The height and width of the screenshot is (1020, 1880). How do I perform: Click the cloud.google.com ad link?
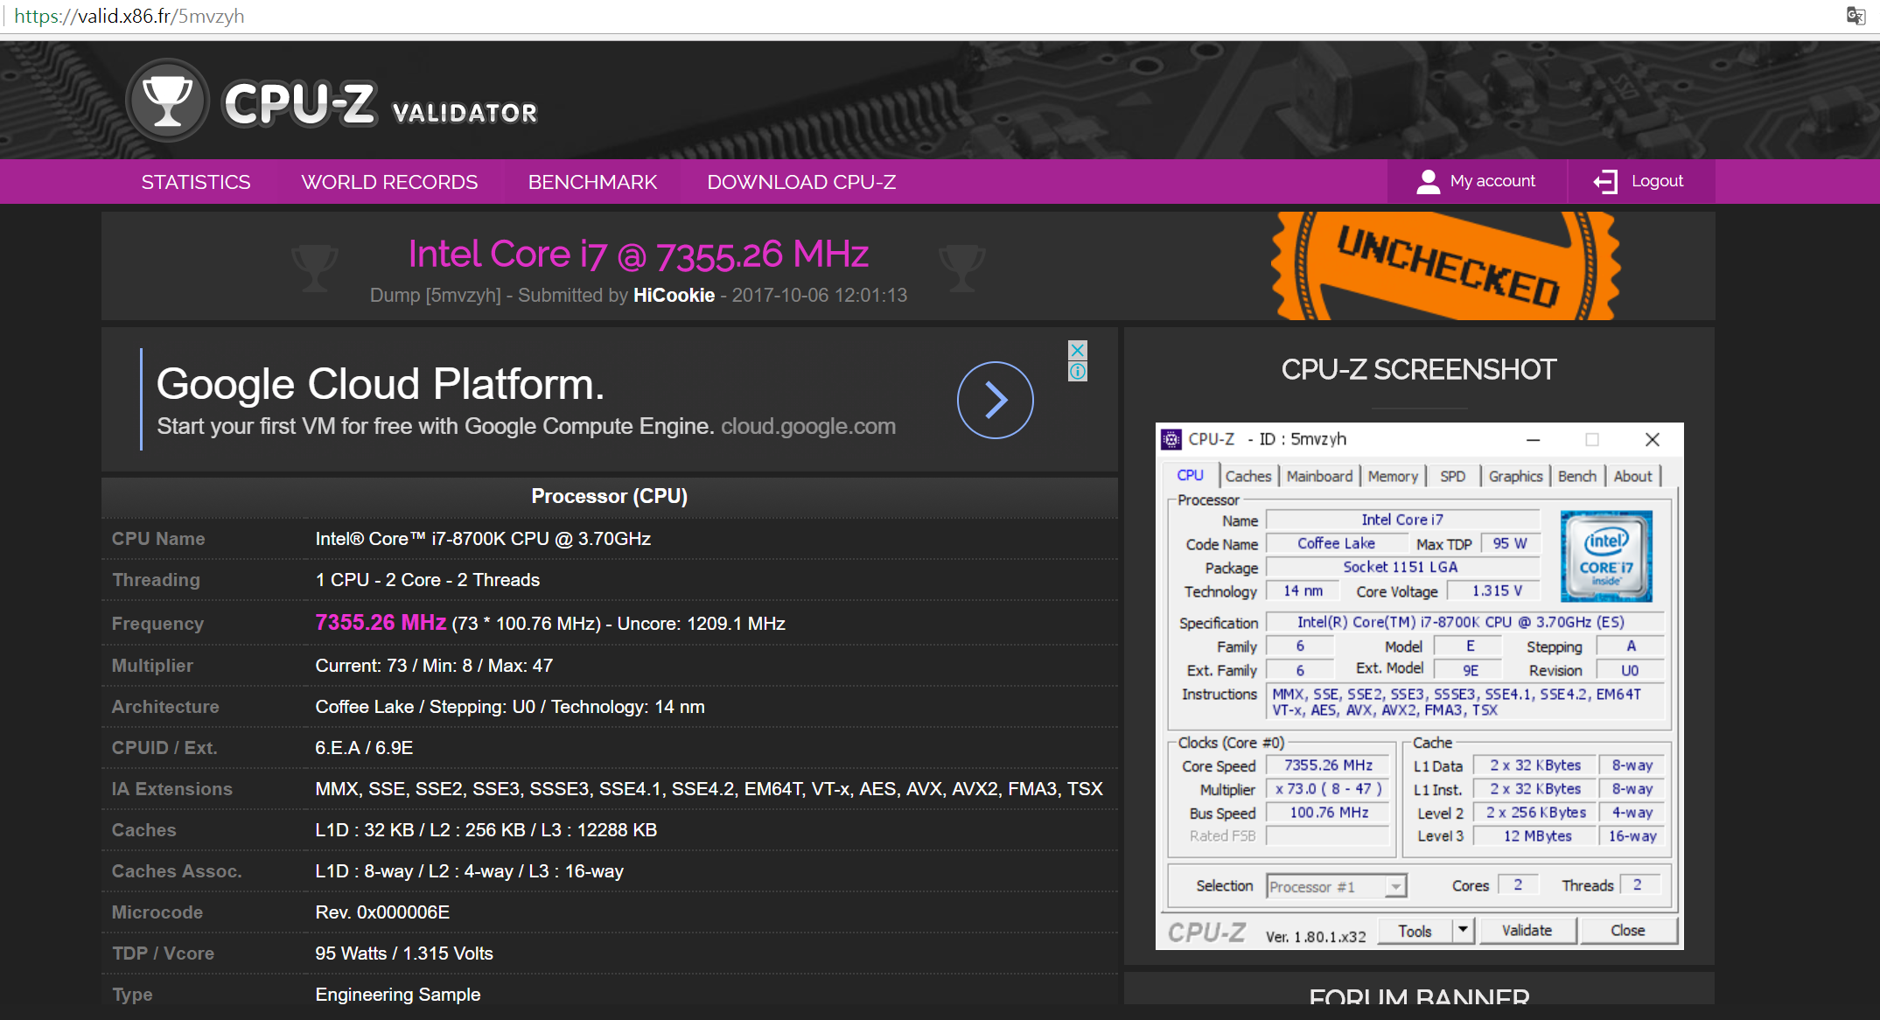808,426
